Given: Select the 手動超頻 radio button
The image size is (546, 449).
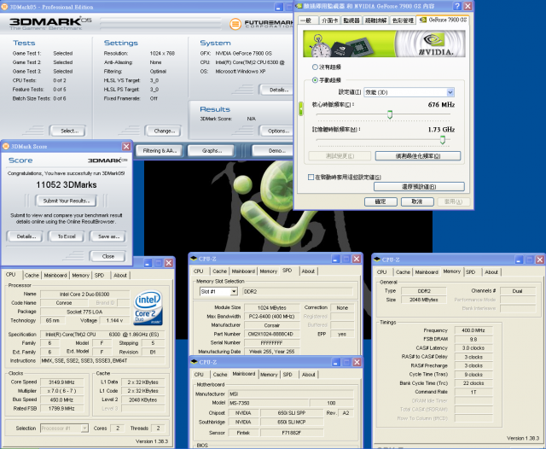Looking at the screenshot, I should click(x=315, y=80).
